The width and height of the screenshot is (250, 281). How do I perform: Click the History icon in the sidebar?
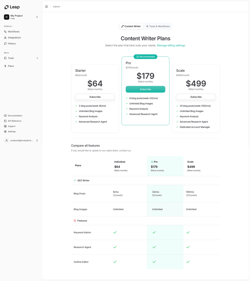[x=5, y=43]
